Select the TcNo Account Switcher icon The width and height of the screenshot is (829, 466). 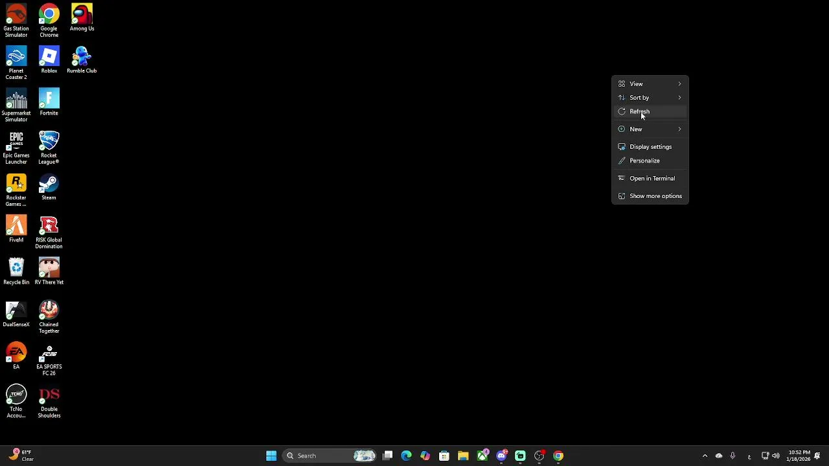click(16, 401)
